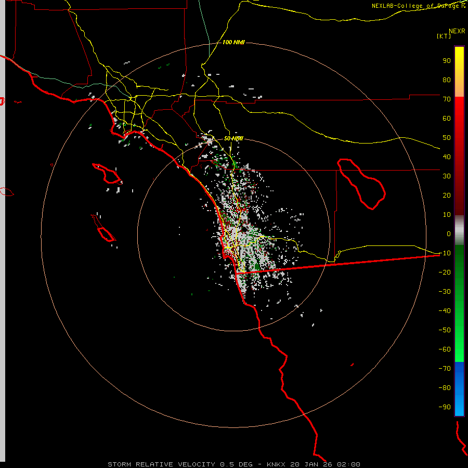Screen dimensions: 468x468
Task: Click the [KT] units label
Action: (444, 36)
